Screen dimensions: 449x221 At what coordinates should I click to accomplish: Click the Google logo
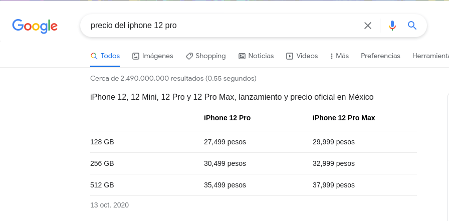[35, 26]
